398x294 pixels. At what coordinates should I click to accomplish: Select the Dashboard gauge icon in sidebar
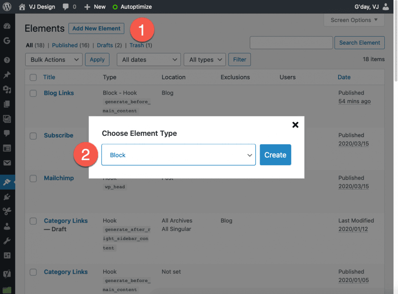(x=7, y=26)
